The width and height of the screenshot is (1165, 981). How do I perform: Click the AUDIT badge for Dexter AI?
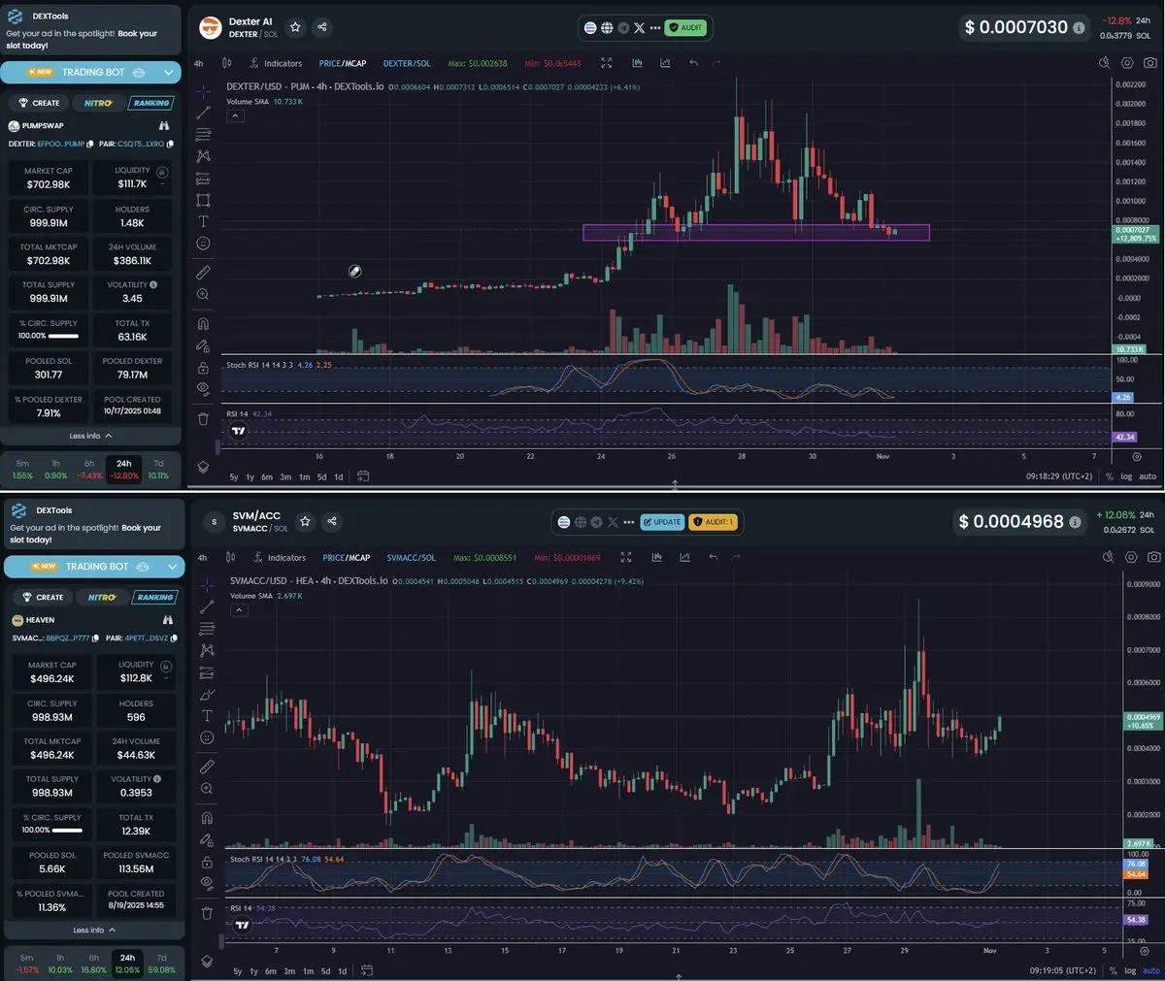coord(685,28)
